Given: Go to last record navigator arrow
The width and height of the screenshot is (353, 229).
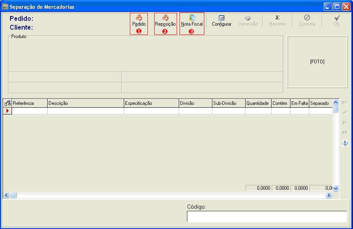Looking at the screenshot, I should 345,133.
